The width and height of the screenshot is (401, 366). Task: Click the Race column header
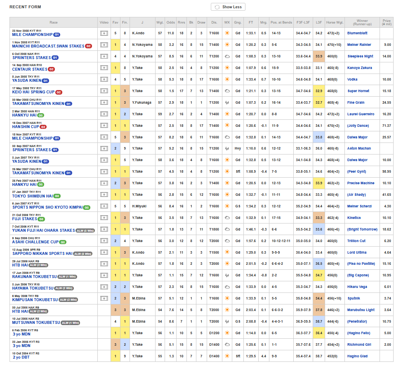click(54, 22)
